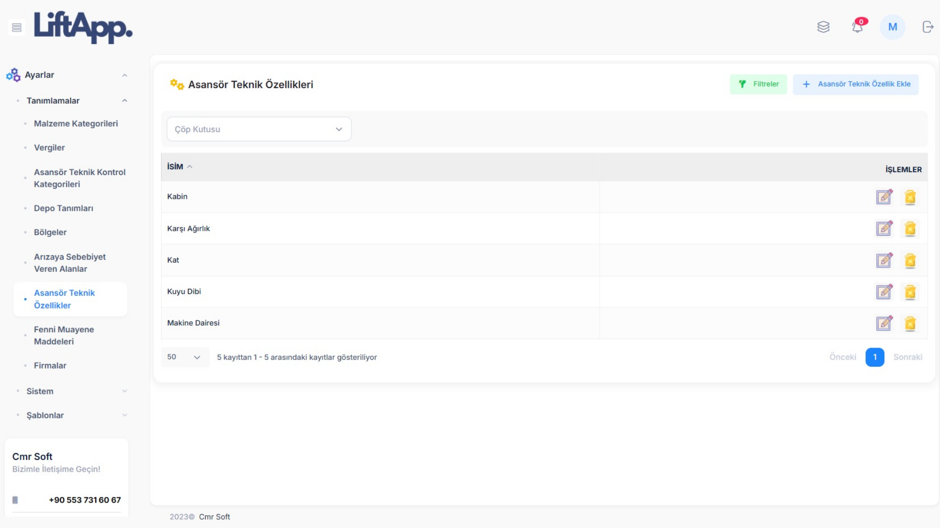Select page 1 in pagination
Screen dimensions: 940x528
pyautogui.click(x=874, y=357)
